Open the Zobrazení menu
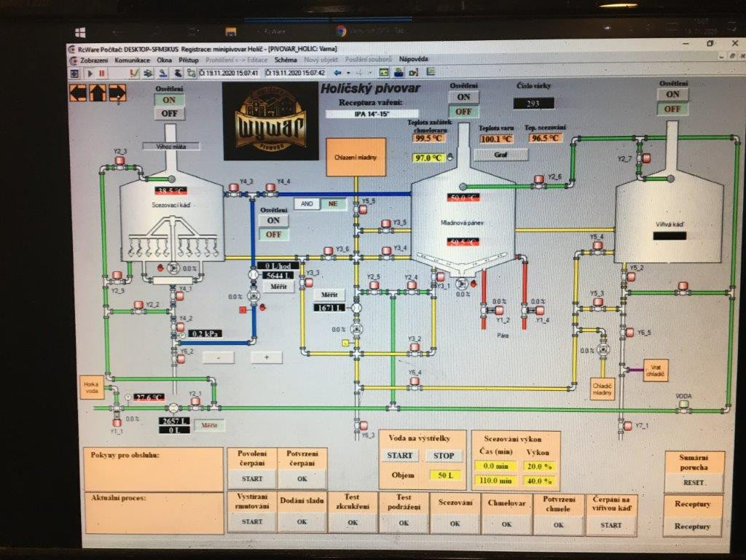The image size is (746, 560). (94, 60)
